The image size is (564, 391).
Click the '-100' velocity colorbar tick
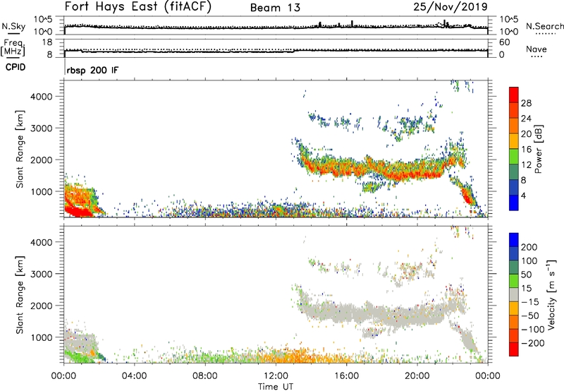click(533, 329)
